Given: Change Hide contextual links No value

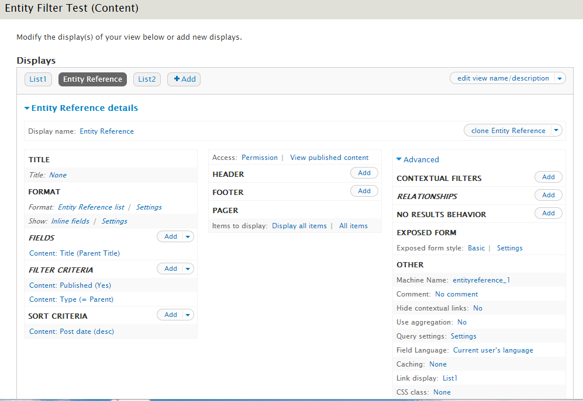Looking at the screenshot, I should coord(477,308).
